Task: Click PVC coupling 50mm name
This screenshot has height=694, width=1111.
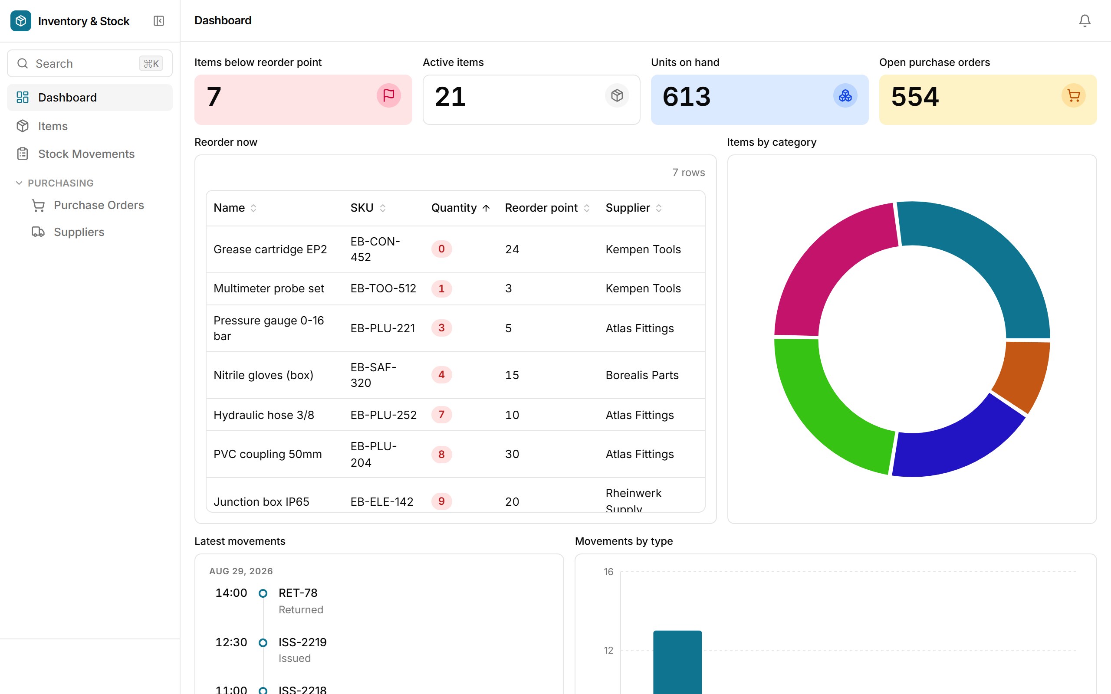Action: [x=268, y=454]
